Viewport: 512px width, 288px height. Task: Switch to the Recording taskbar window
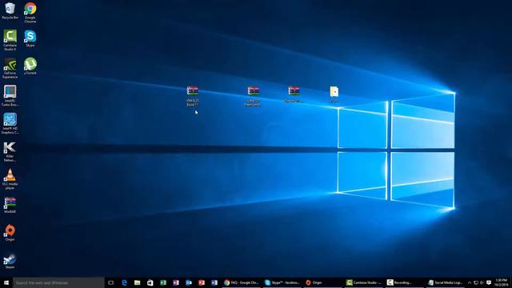(x=404, y=282)
